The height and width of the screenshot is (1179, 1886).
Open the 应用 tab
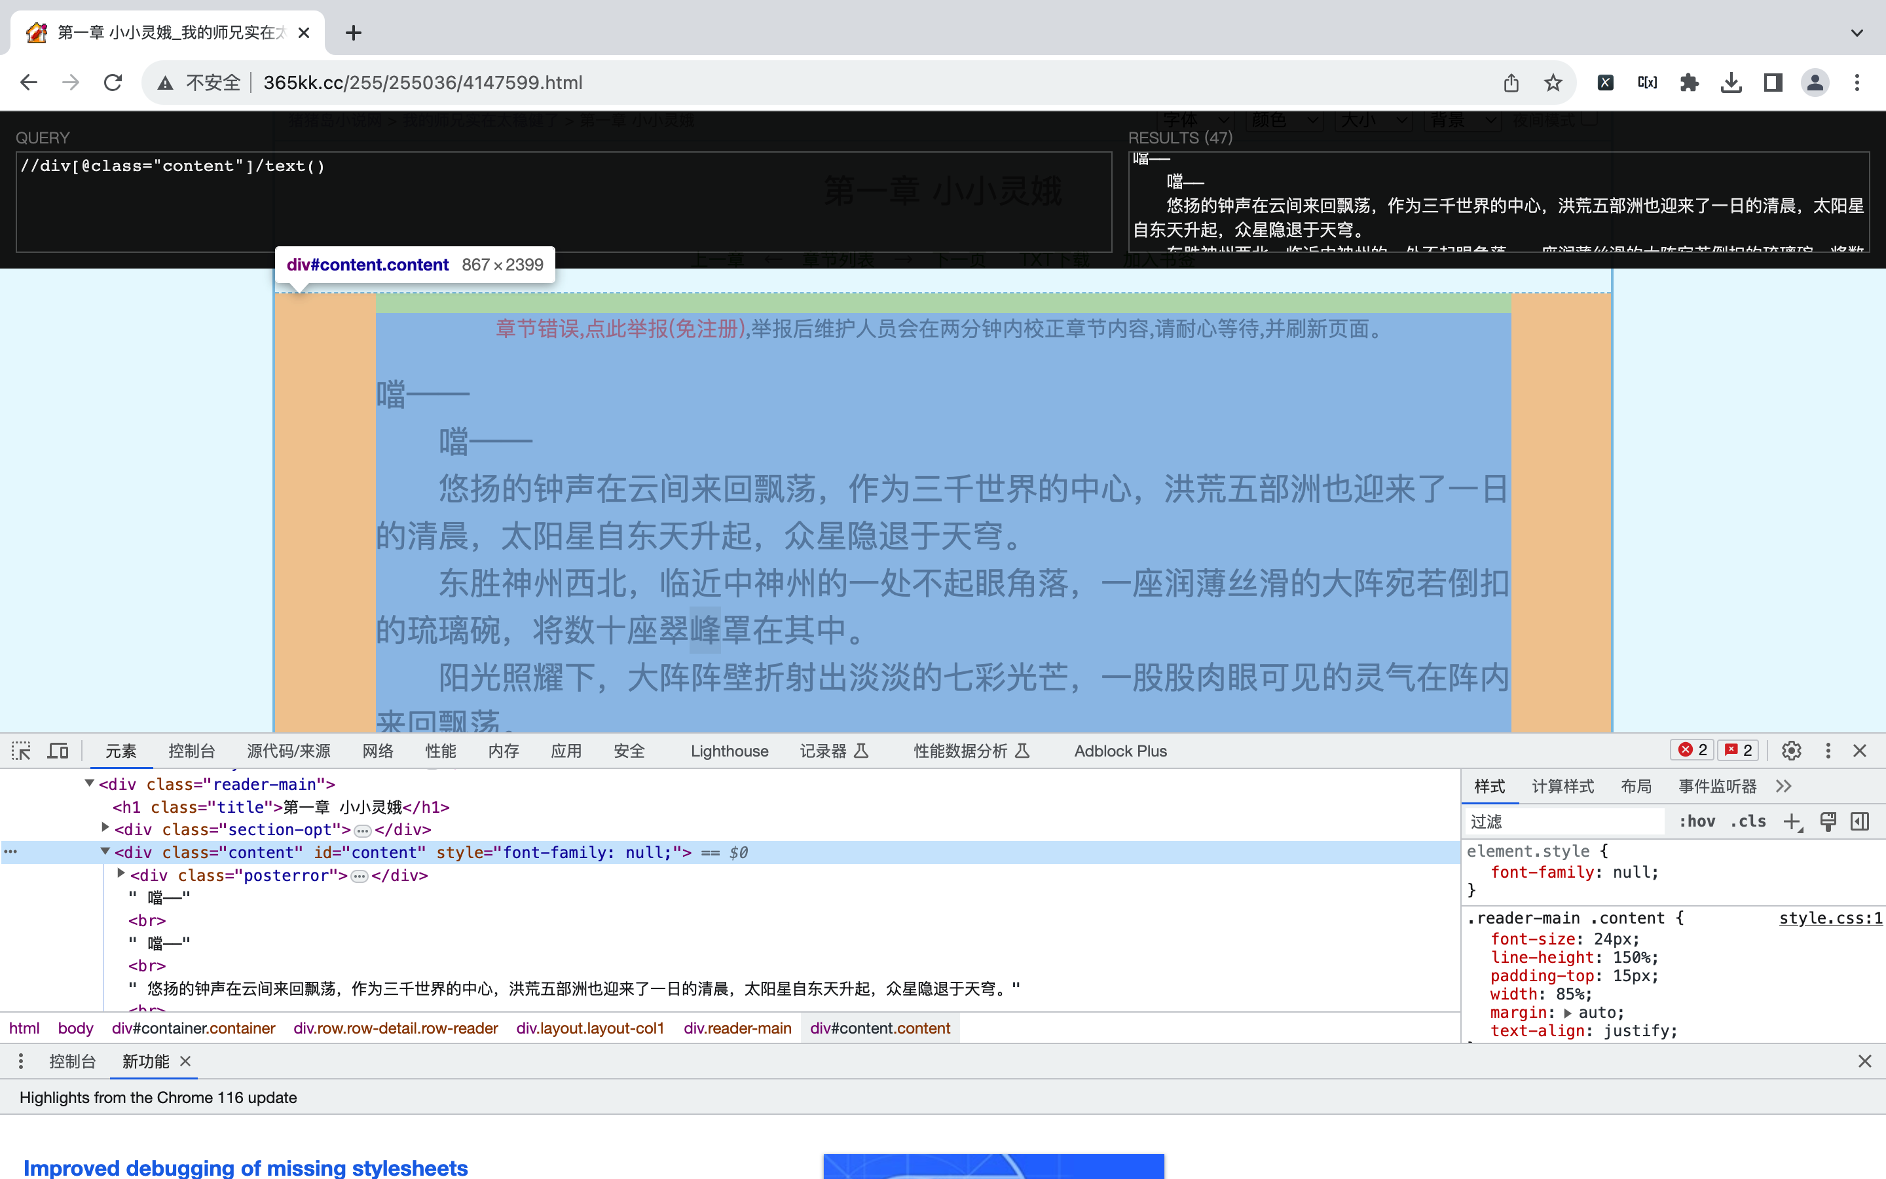pyautogui.click(x=566, y=751)
